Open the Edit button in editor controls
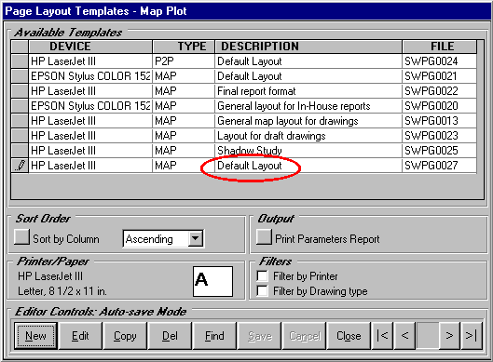The height and width of the screenshot is (362, 493). (80, 336)
